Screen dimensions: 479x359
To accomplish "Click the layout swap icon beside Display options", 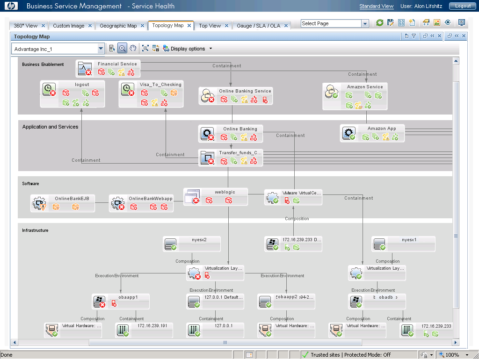I will pyautogui.click(x=156, y=48).
